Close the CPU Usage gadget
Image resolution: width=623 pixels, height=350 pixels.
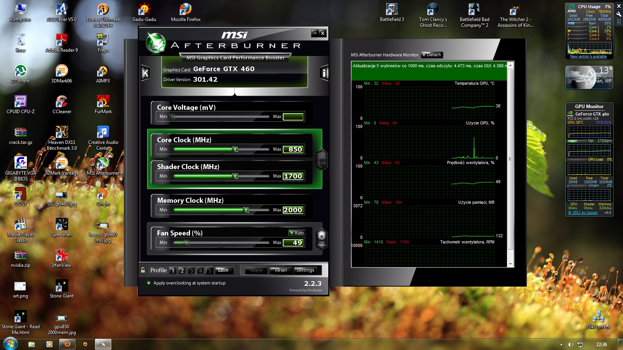point(619,6)
